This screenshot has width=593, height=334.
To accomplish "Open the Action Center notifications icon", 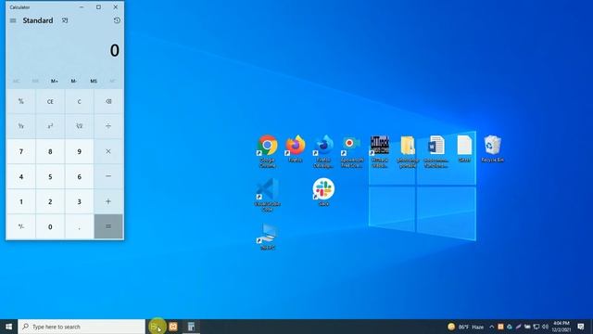I will tap(581, 327).
